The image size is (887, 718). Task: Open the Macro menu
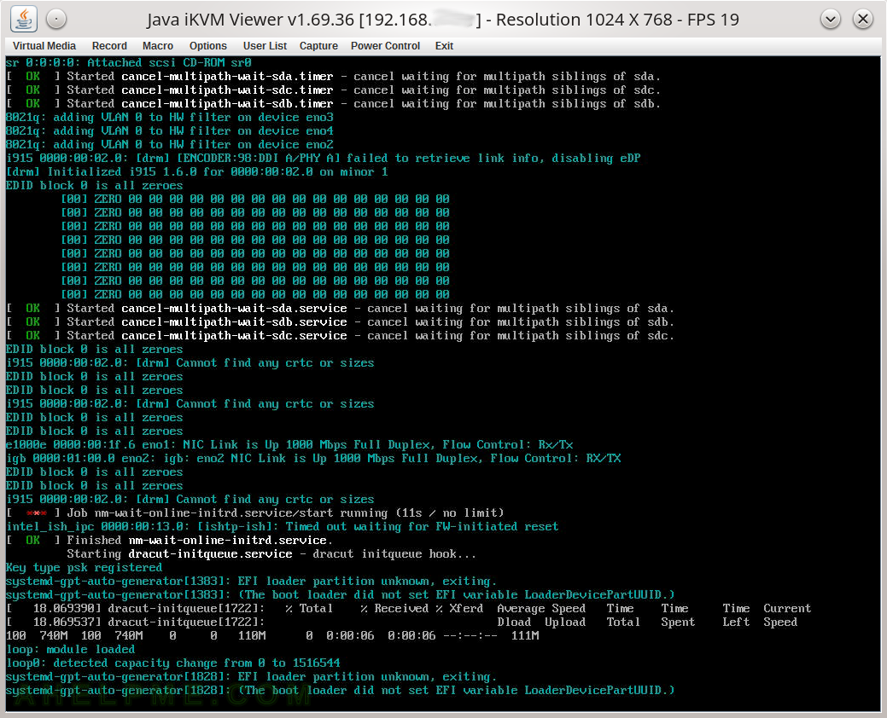pos(158,46)
